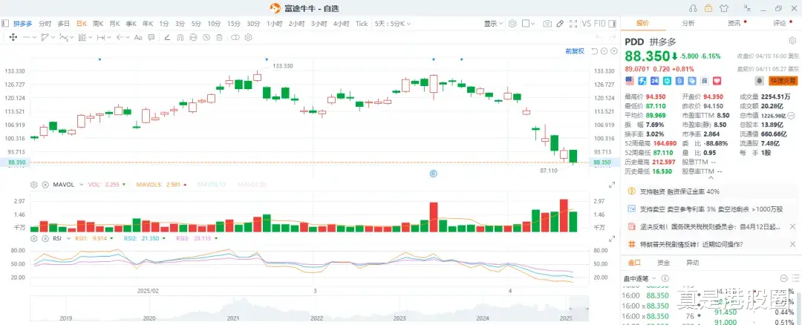Viewport: 802px width, 325px height.
Task: Select the text label Aa tool
Action: (138, 37)
